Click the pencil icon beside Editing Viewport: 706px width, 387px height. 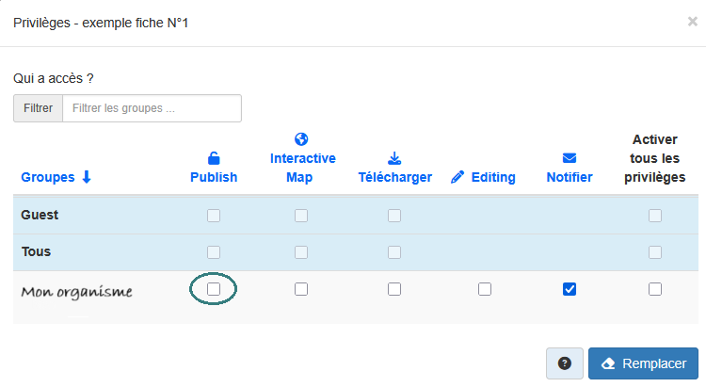coord(458,177)
